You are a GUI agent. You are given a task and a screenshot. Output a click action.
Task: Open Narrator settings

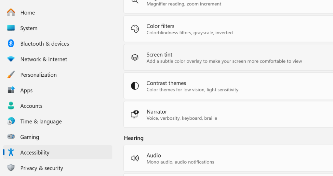coord(228,115)
